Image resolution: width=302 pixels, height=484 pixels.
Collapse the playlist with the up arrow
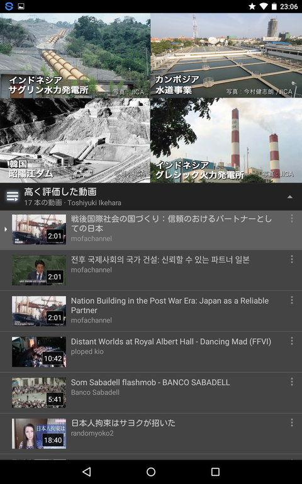[x=289, y=197]
